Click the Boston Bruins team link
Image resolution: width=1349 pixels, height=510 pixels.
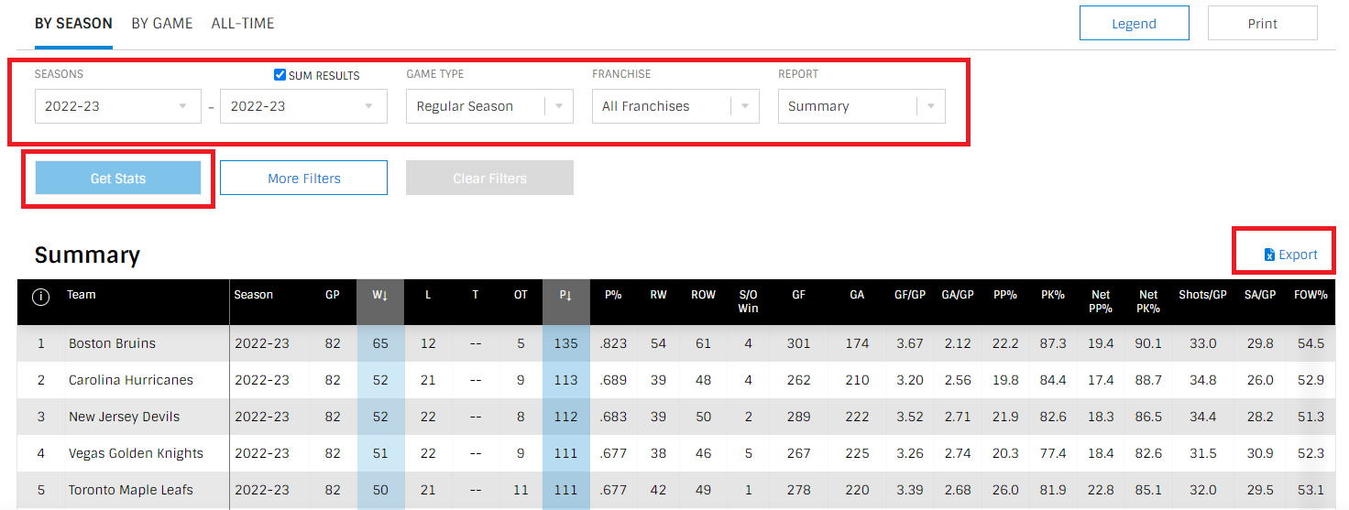click(x=112, y=343)
